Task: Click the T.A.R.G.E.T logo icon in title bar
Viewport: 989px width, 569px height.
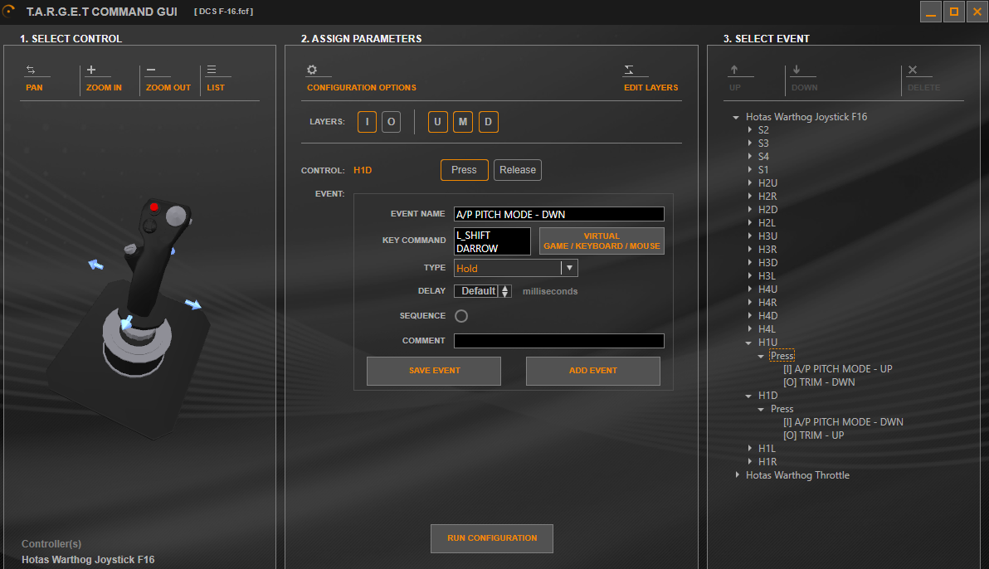Action: [x=9, y=11]
